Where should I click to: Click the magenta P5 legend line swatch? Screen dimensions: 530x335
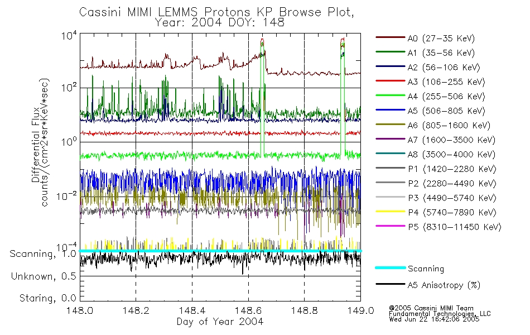[391, 226]
